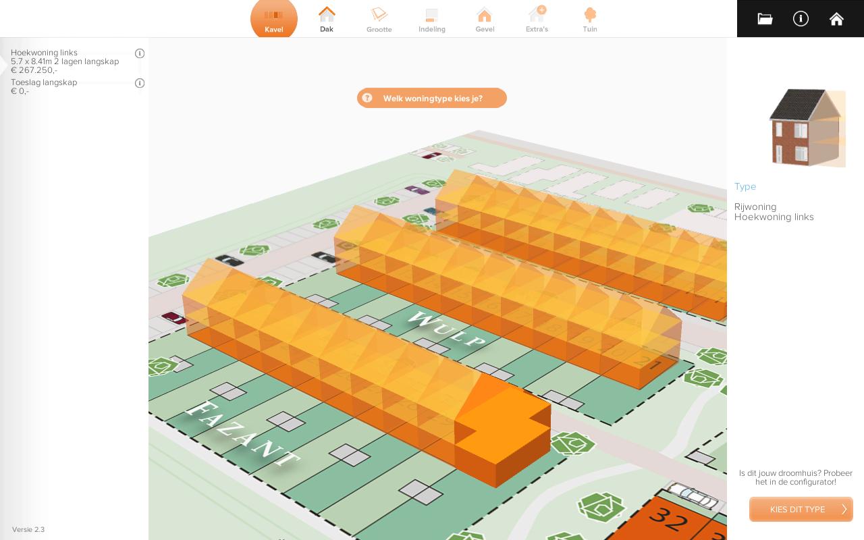The height and width of the screenshot is (540, 864).
Task: Select the Rijwoning house type
Action: (755, 207)
